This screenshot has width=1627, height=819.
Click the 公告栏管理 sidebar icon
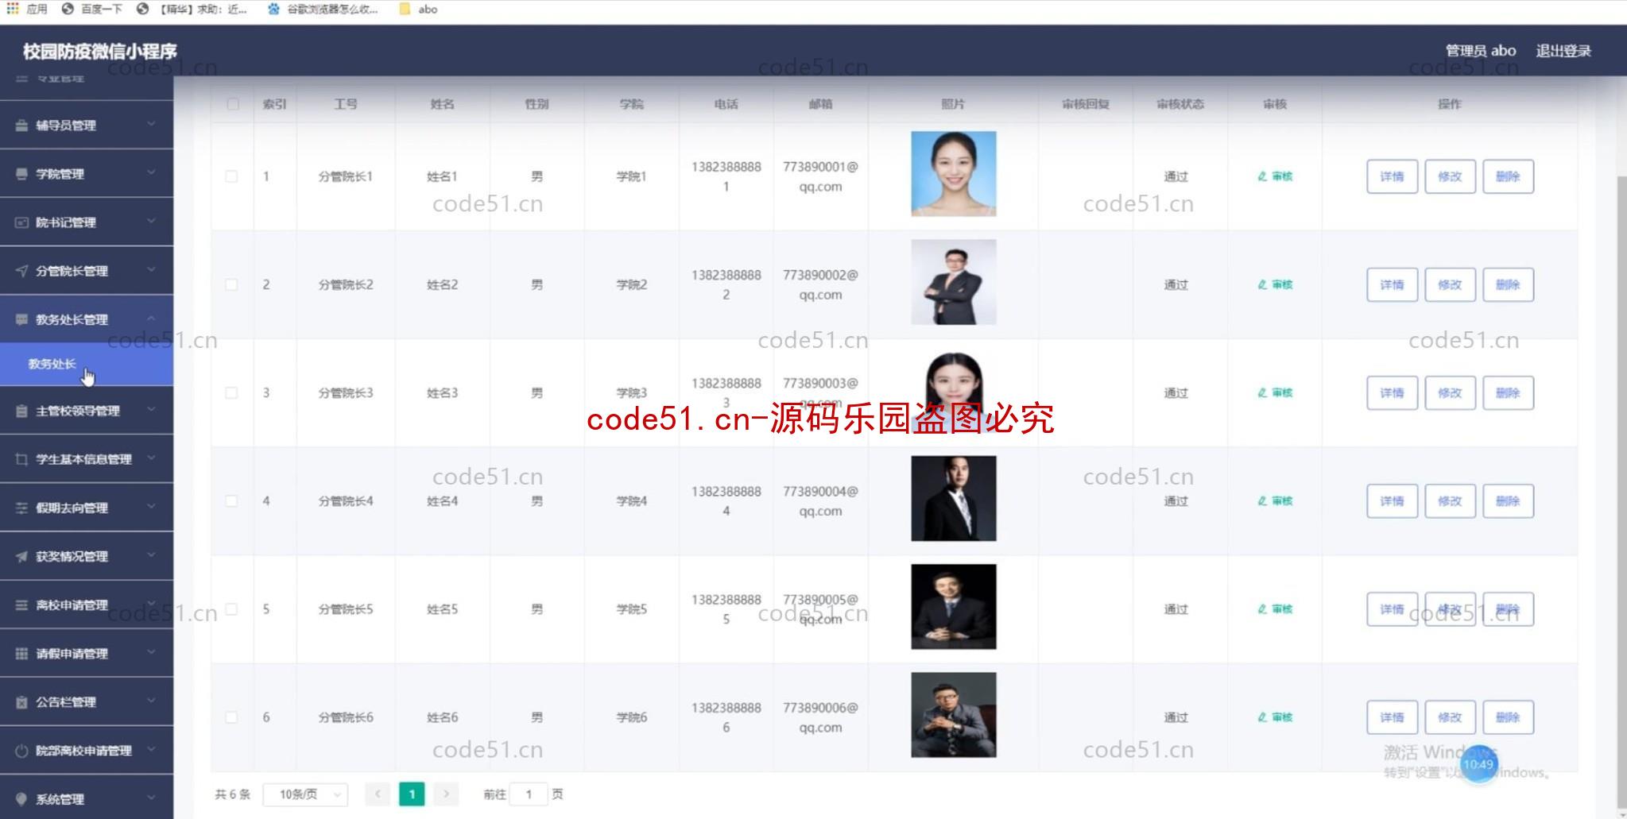[22, 702]
